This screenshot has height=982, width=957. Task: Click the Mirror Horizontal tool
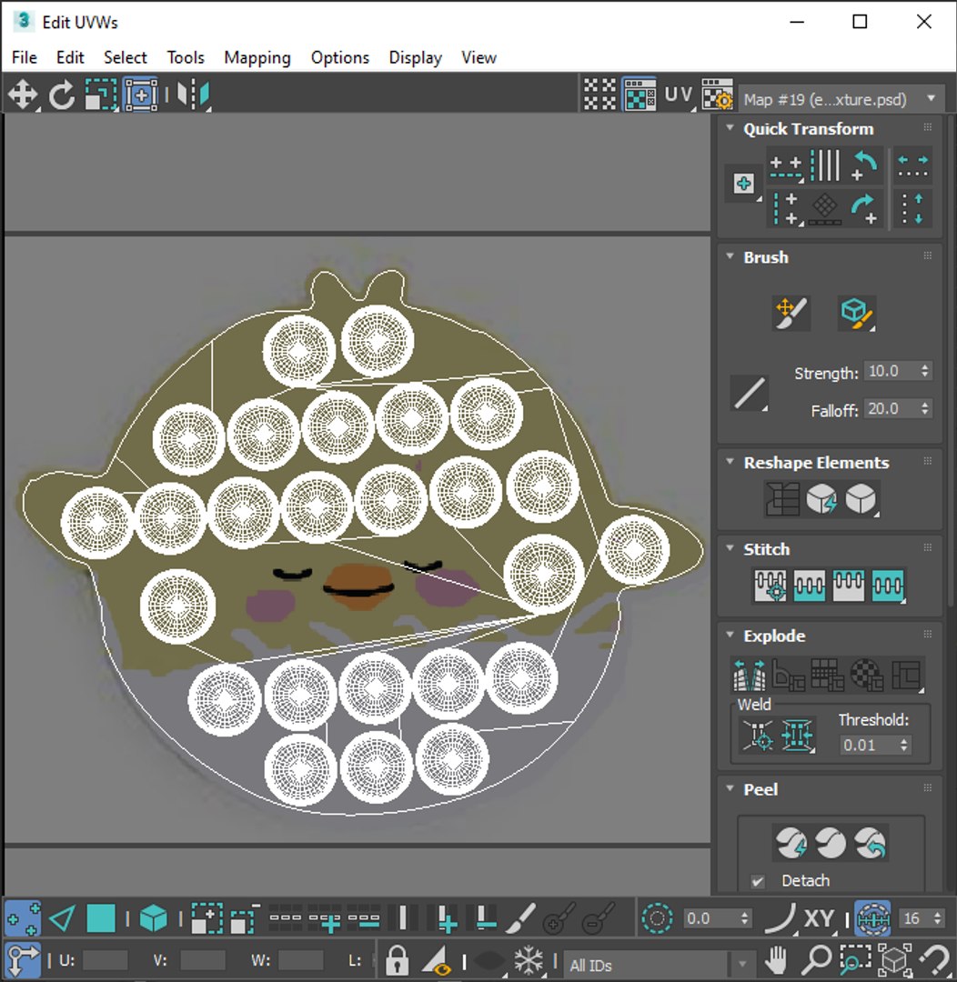193,95
